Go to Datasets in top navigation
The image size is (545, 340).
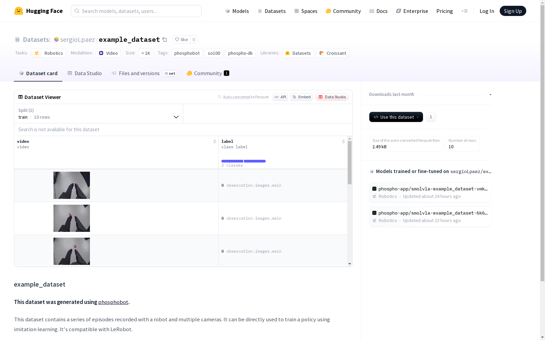(x=271, y=11)
